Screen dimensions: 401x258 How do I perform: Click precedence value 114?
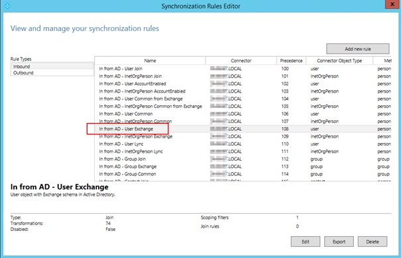click(285, 174)
